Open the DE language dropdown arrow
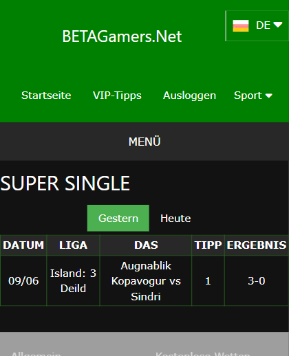Image resolution: width=289 pixels, height=356 pixels. (278, 25)
